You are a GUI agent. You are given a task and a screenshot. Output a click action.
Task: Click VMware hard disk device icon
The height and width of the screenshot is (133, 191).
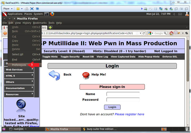tap(146, 9)
